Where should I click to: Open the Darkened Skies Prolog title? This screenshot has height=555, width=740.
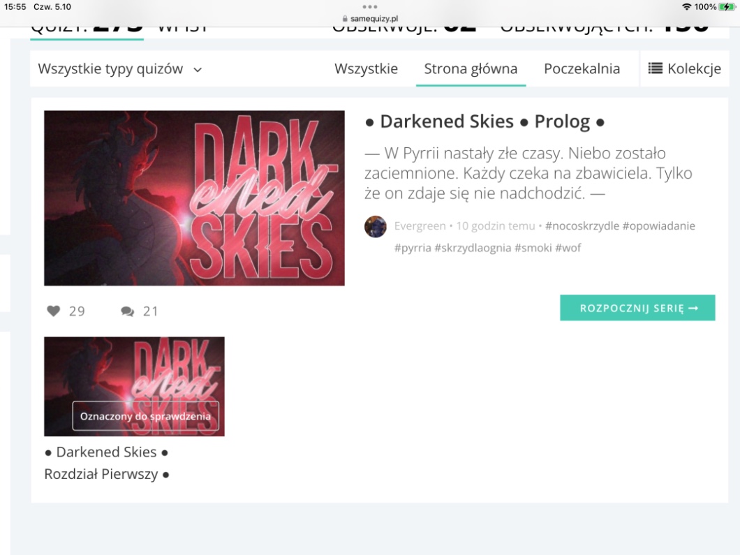click(x=484, y=121)
